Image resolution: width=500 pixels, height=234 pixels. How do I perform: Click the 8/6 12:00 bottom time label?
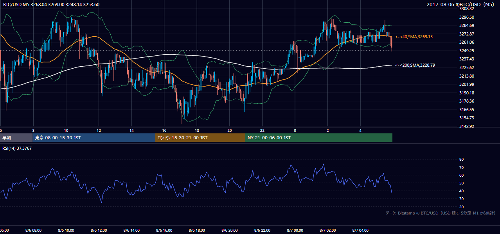[99, 230]
